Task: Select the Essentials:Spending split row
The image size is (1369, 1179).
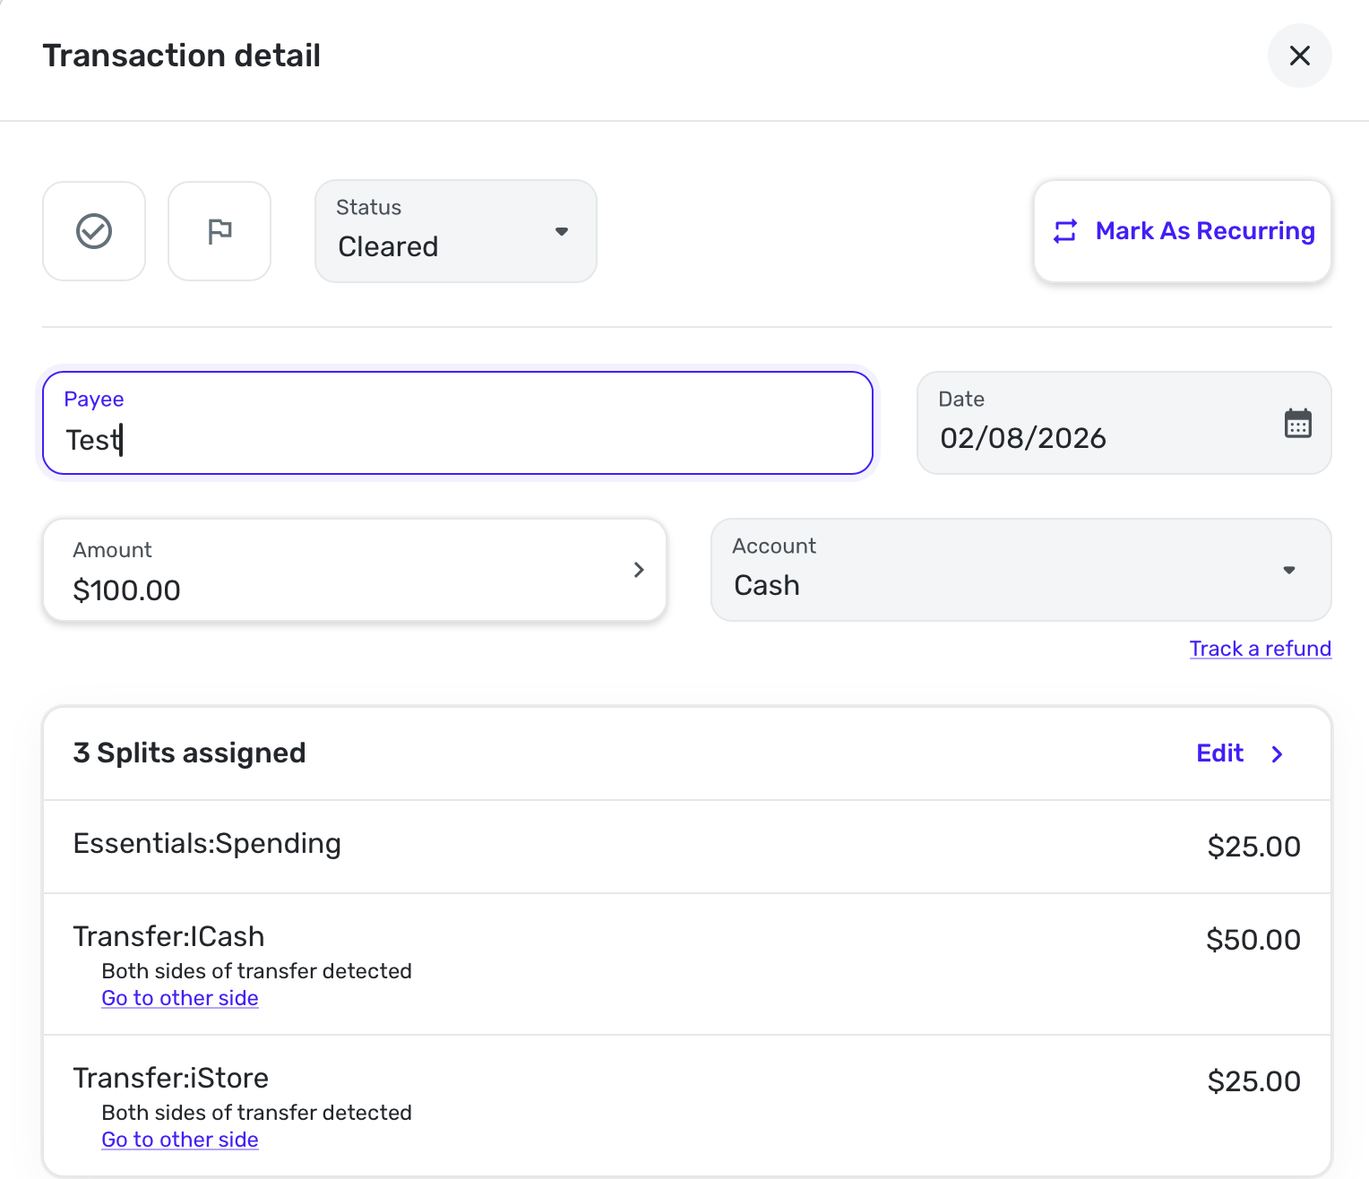Action: tap(686, 846)
